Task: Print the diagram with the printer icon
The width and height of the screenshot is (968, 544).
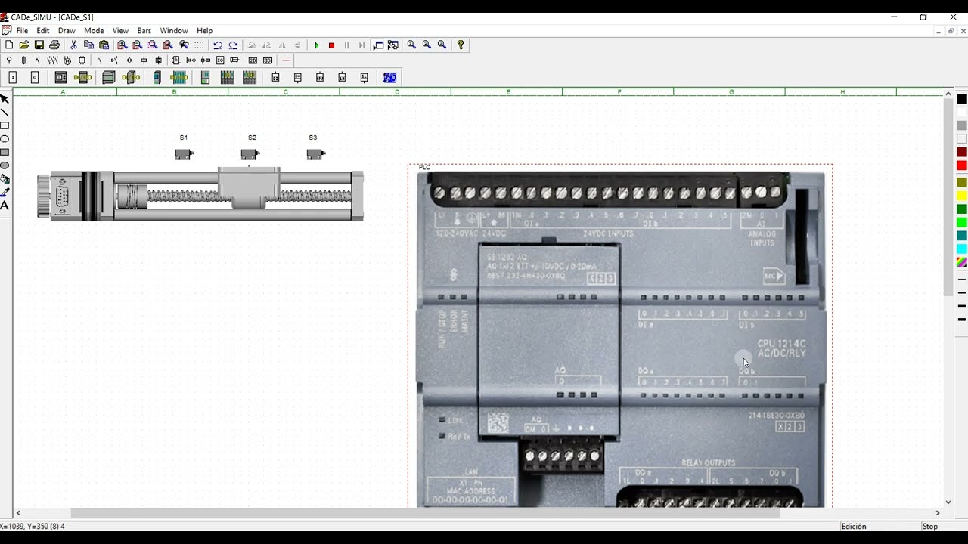Action: coord(54,45)
